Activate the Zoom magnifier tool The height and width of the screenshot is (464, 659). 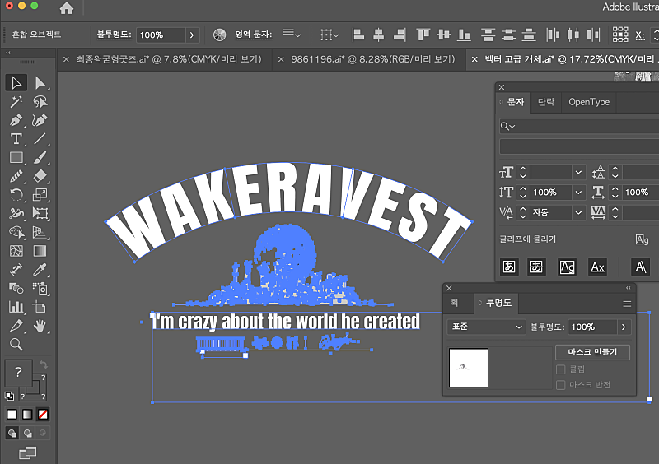tap(16, 344)
